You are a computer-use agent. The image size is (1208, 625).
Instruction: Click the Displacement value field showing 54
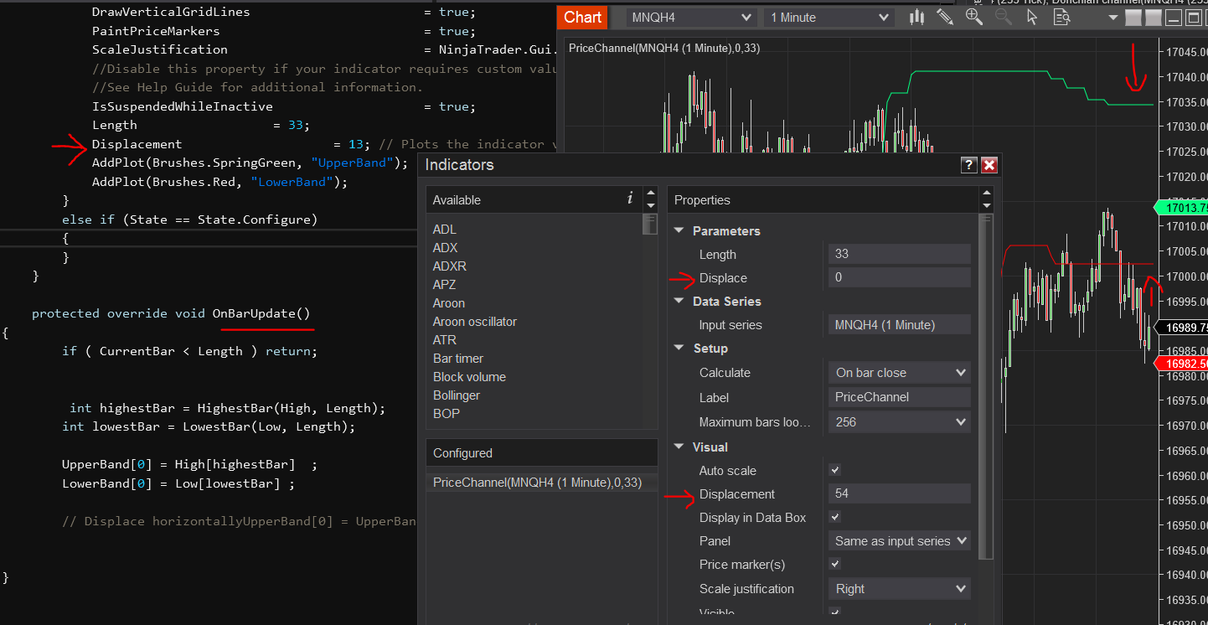[899, 494]
